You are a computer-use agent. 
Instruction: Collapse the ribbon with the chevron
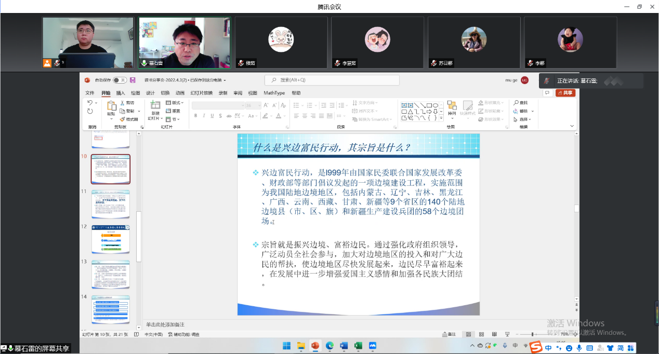(572, 126)
